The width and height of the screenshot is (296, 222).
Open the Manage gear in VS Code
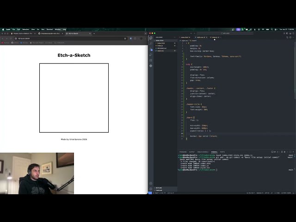151,189
